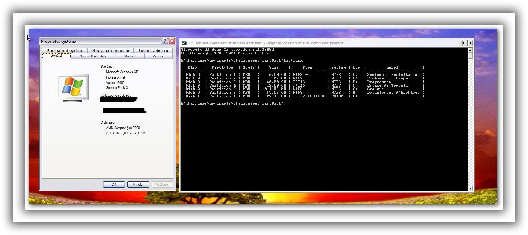This screenshot has height=235, width=528.
Task: Switch to Nom de l'ordinateur tab
Action: pyautogui.click(x=93, y=56)
